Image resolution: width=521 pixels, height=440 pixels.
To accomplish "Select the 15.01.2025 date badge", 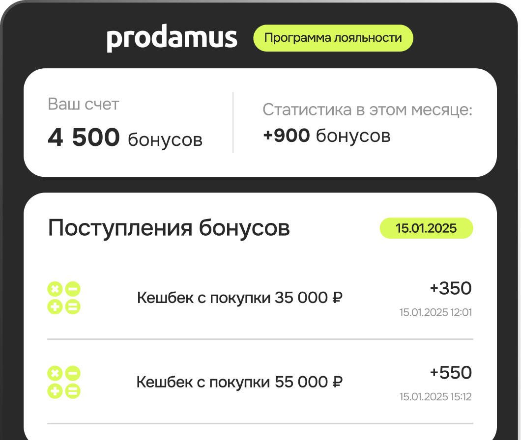I will [426, 228].
